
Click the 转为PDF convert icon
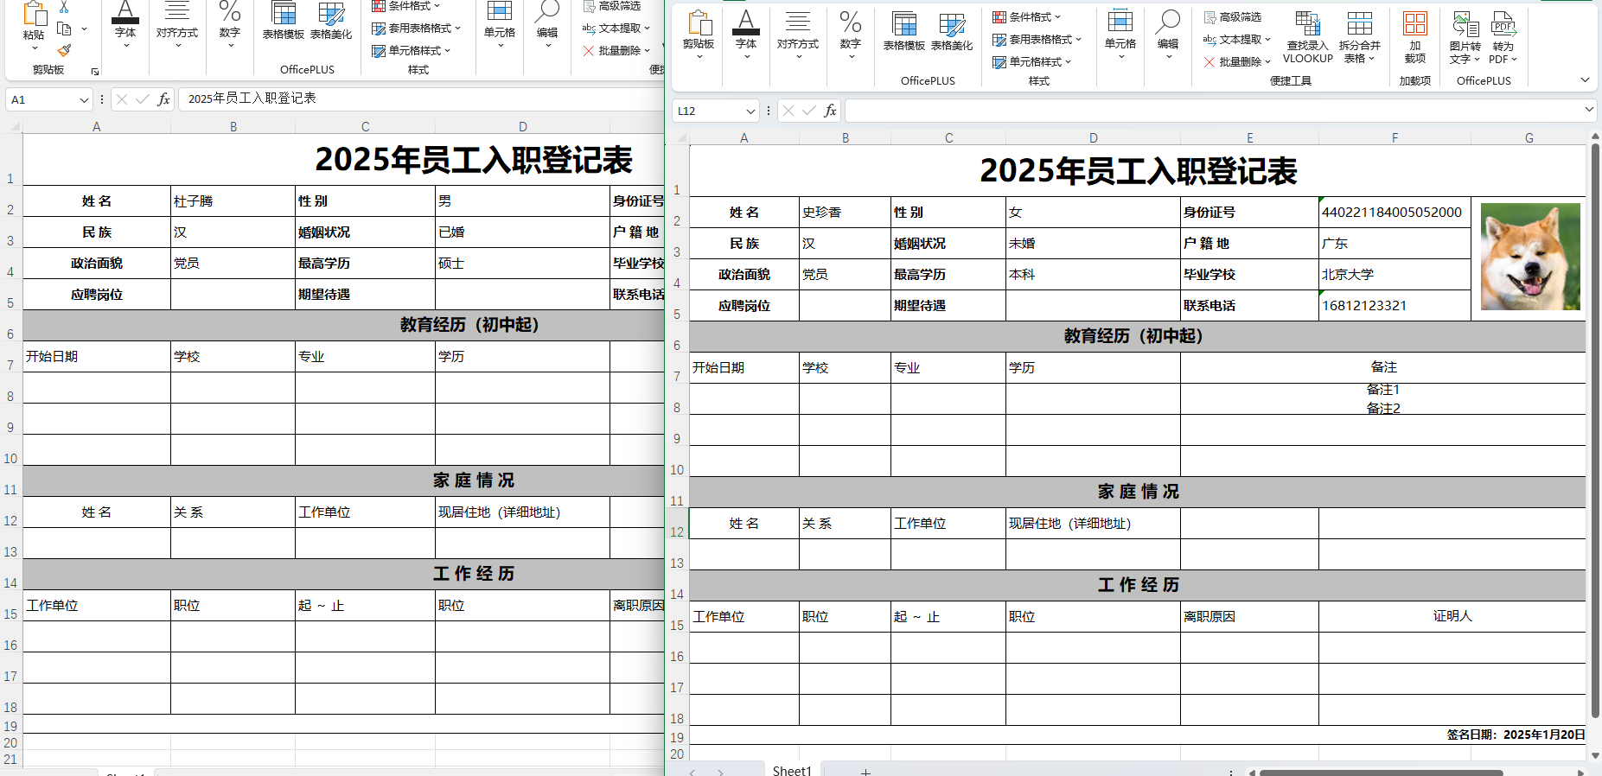point(1503,38)
